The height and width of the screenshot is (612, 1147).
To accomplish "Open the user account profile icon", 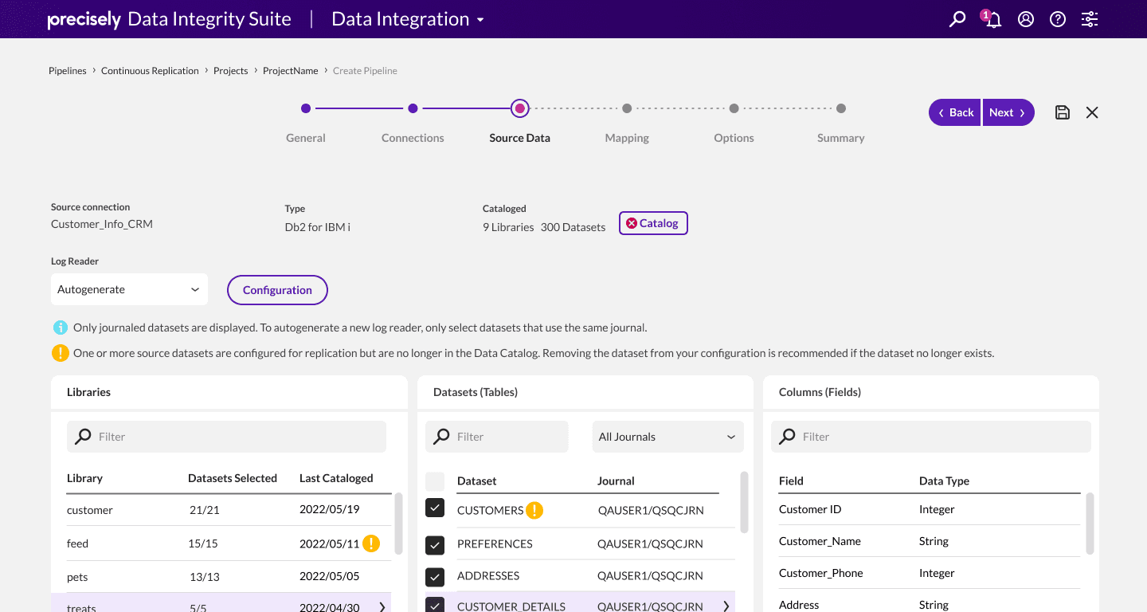I will click(1026, 19).
